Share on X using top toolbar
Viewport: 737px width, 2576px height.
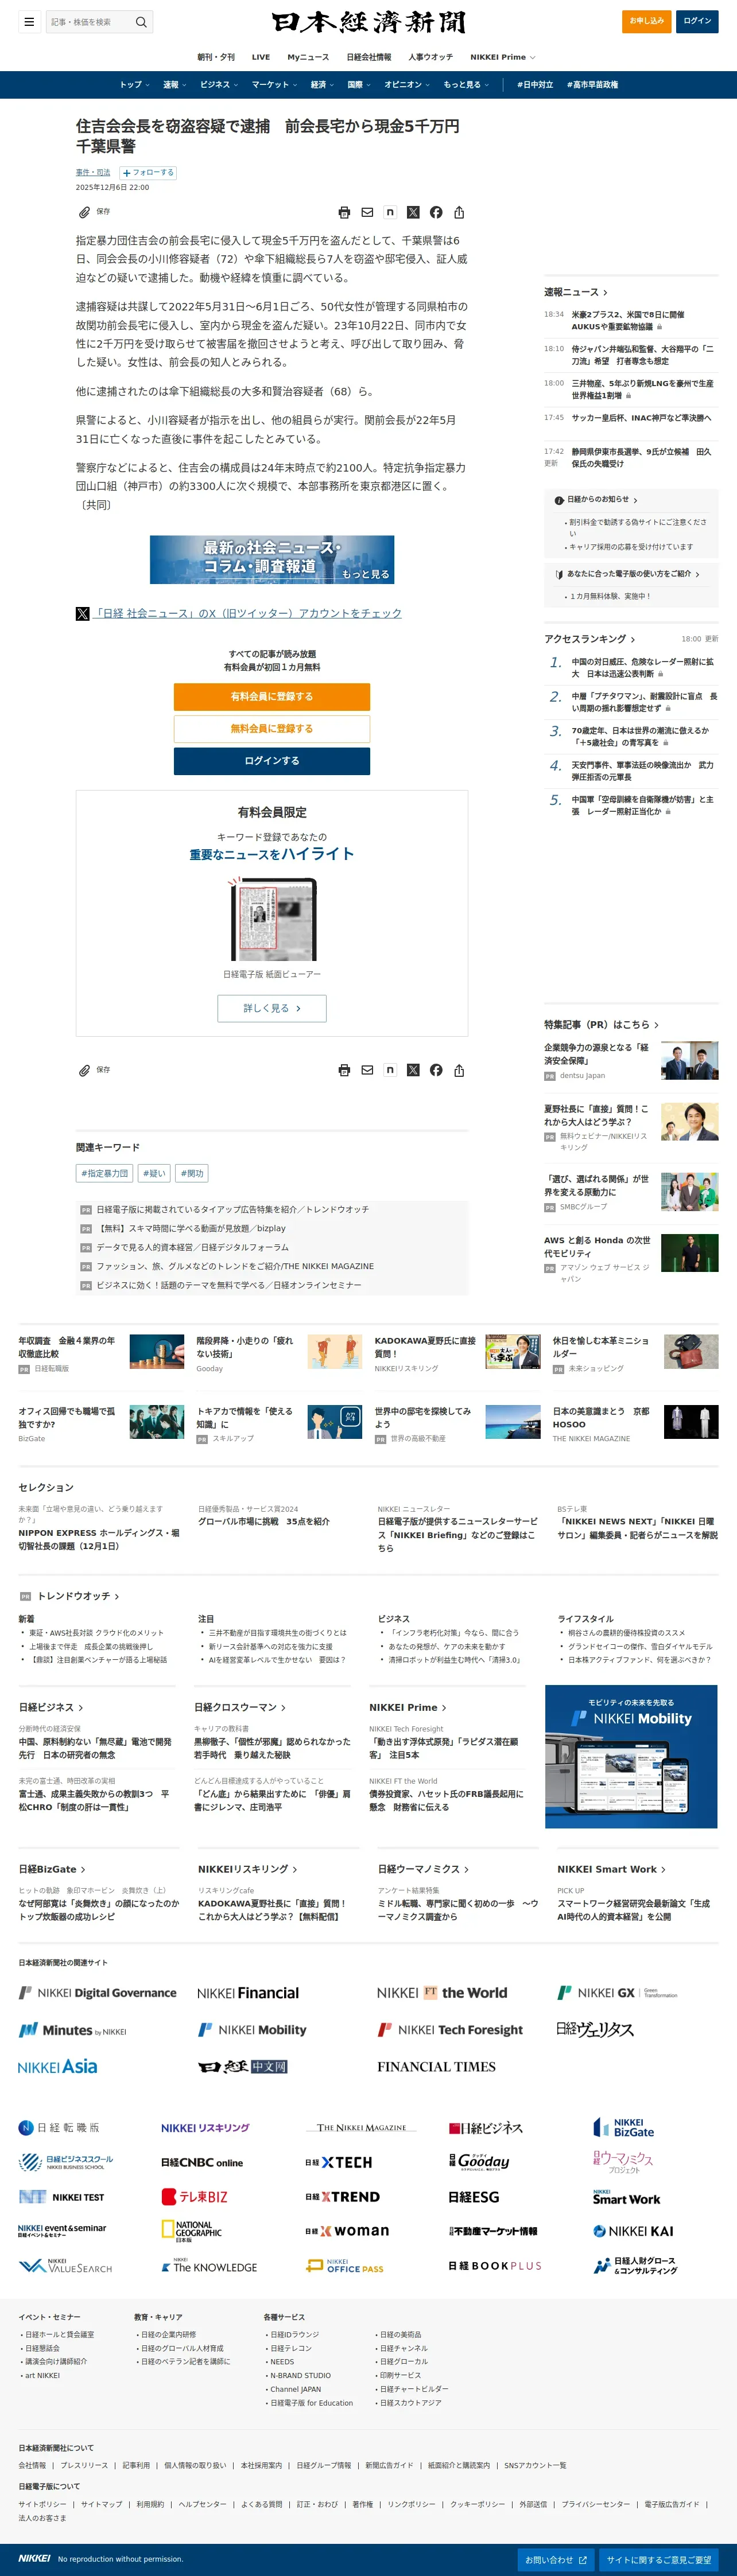(413, 212)
